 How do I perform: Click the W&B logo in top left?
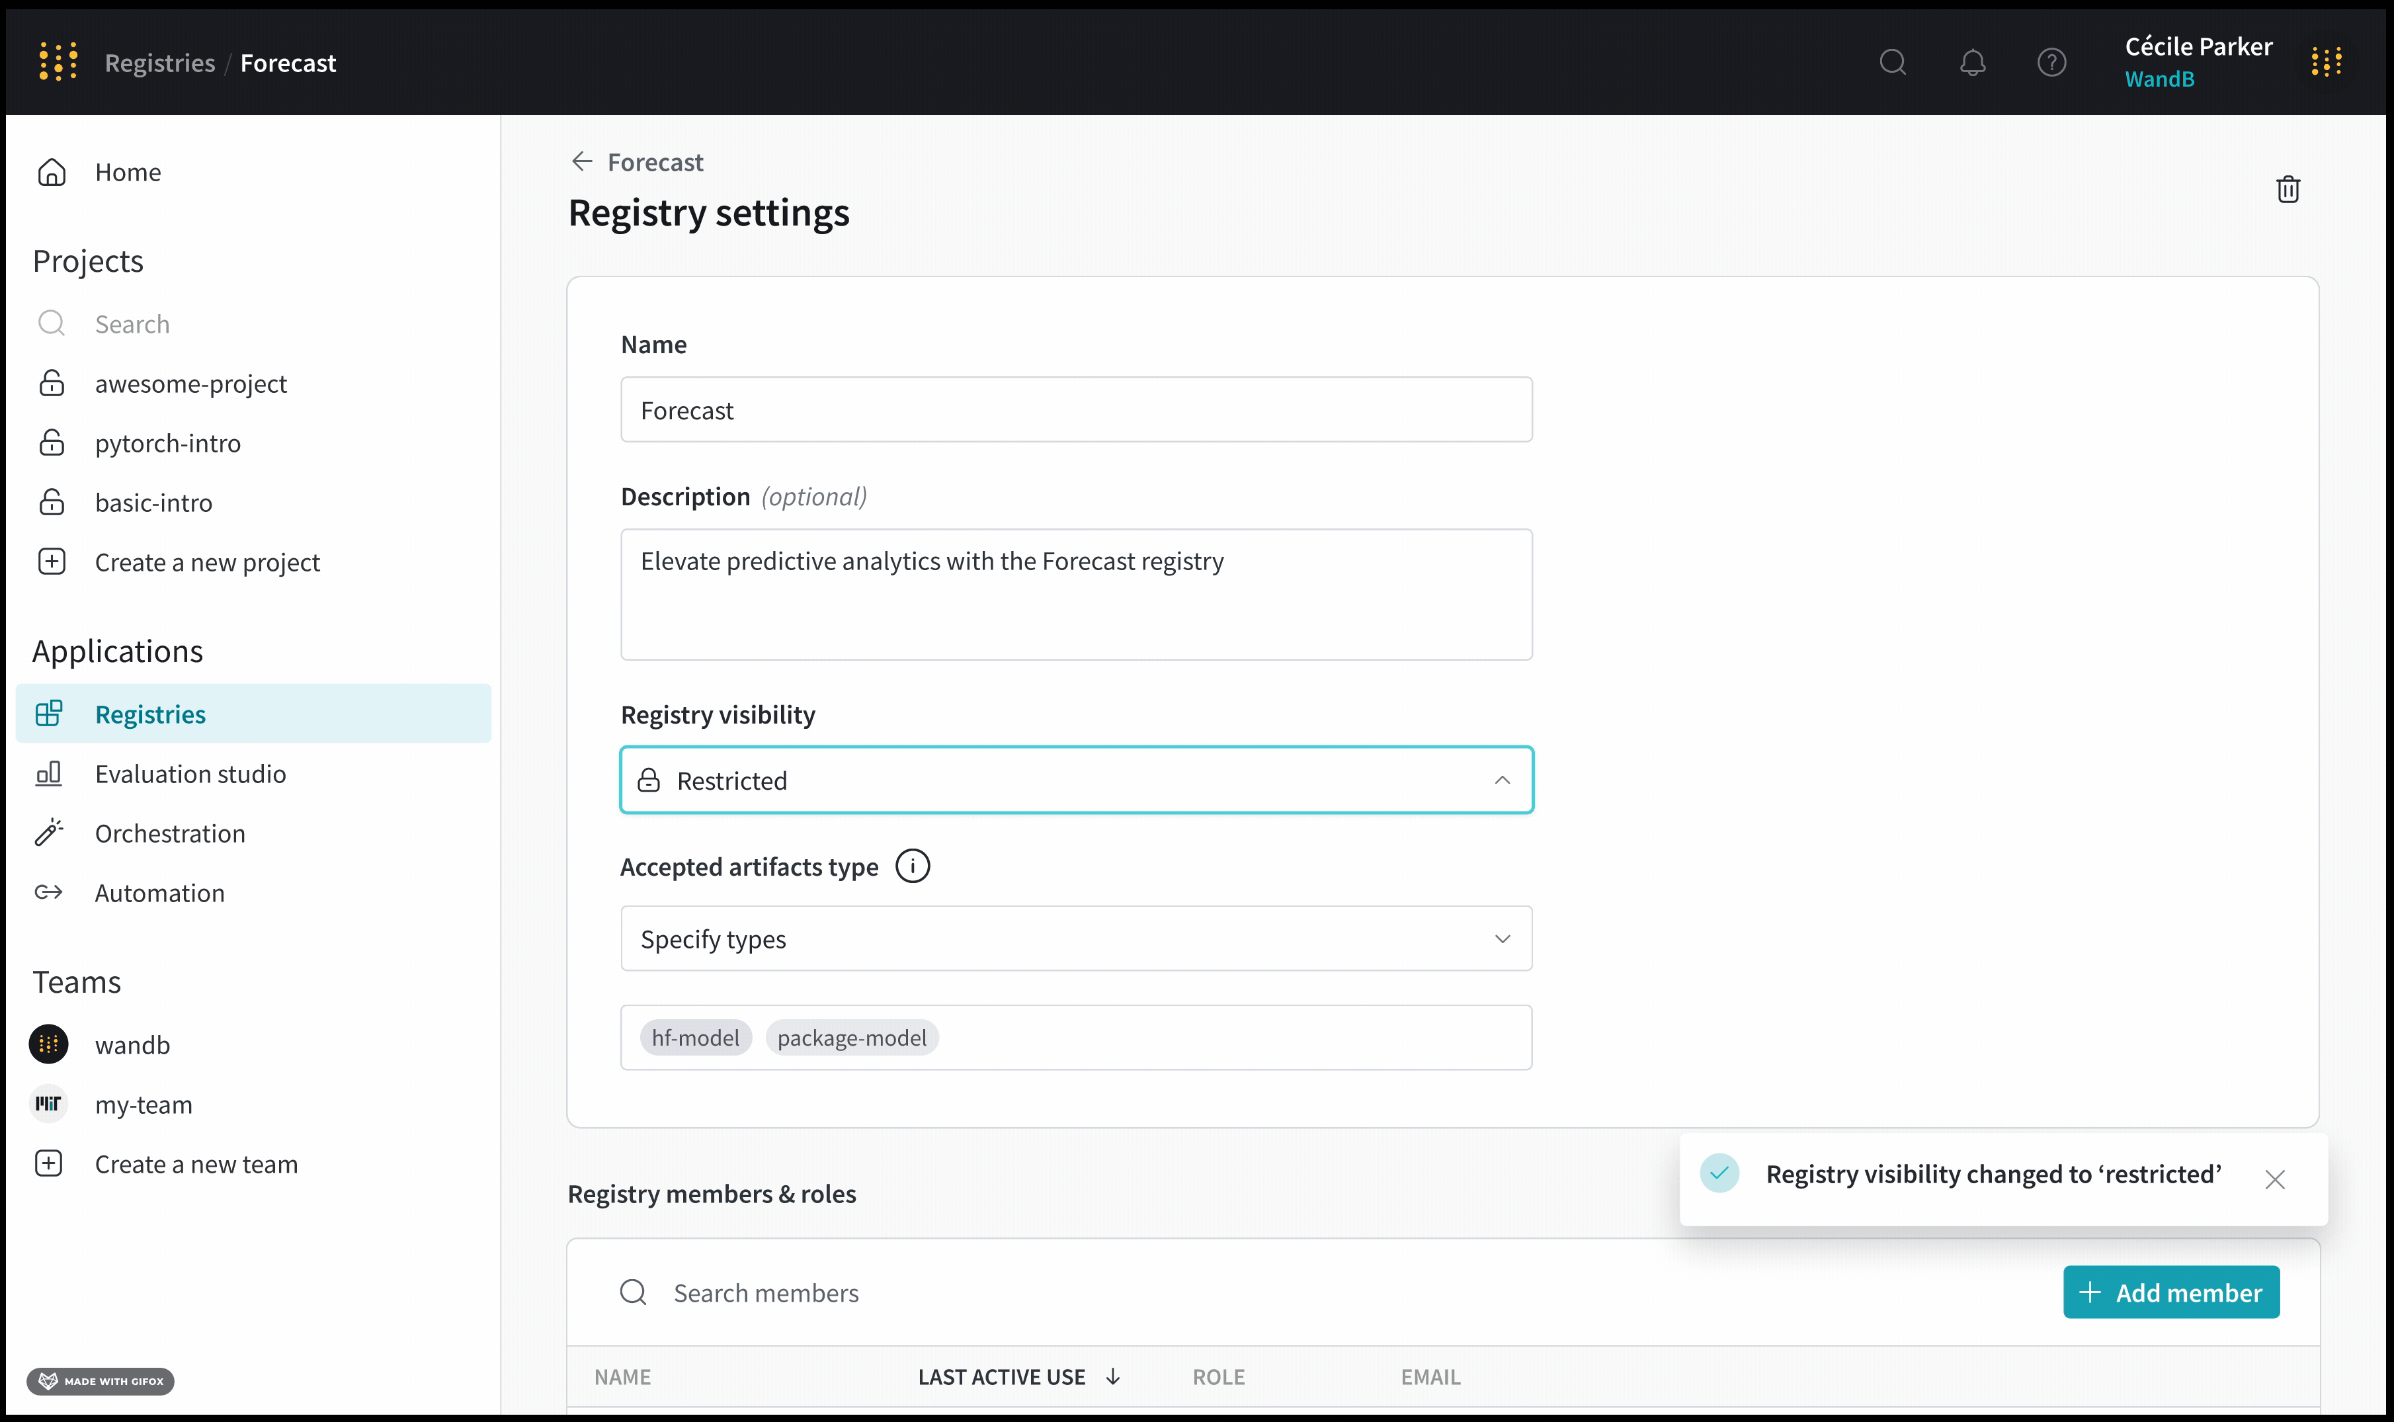click(58, 62)
